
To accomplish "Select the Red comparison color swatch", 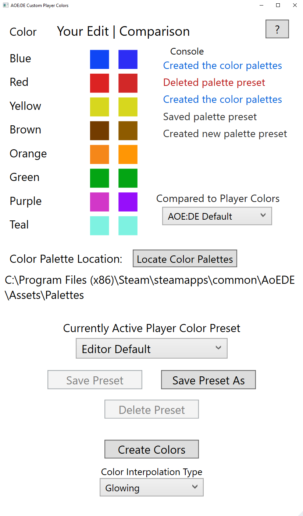I will coord(128,83).
